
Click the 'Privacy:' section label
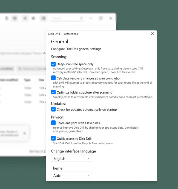(57, 117)
